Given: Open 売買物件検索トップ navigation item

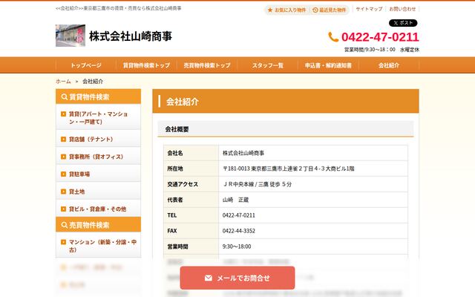Looking at the screenshot, I should pos(207,65).
